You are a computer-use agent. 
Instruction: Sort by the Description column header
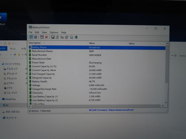58,43
